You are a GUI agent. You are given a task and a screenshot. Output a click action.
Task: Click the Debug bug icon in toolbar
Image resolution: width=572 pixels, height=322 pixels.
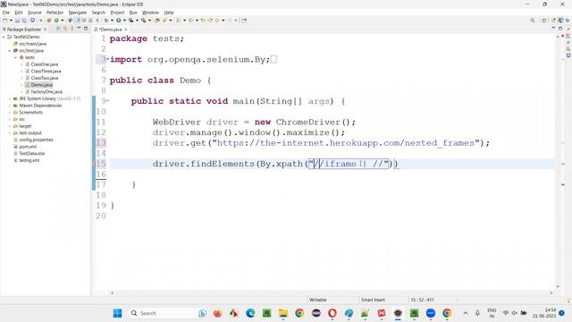coord(106,21)
